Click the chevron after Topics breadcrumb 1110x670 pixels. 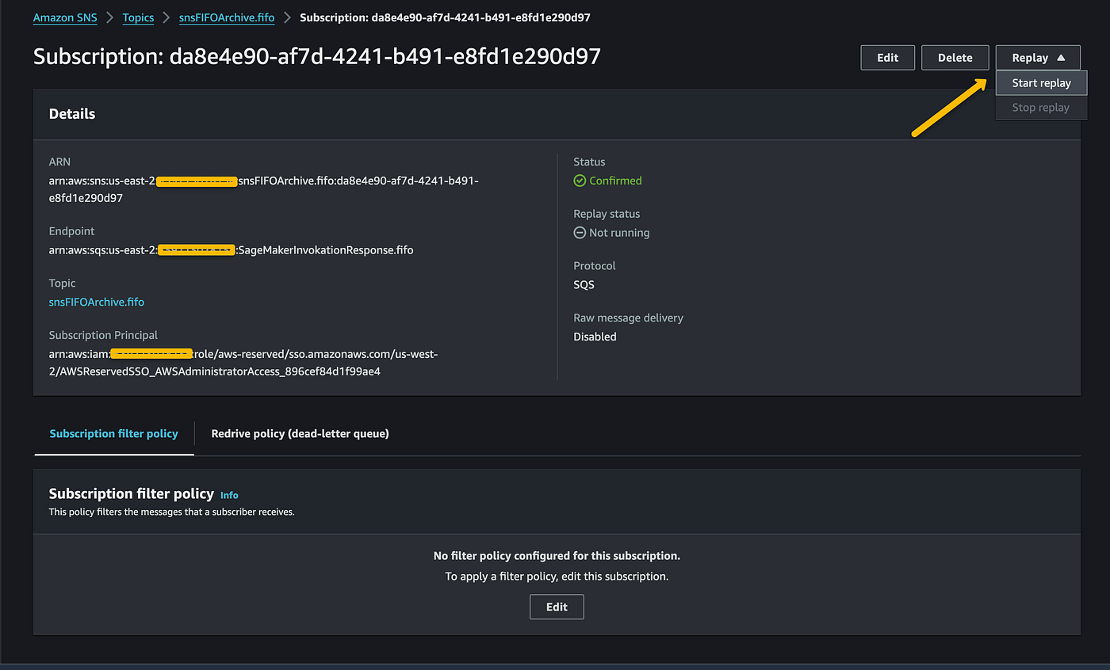[x=166, y=17]
